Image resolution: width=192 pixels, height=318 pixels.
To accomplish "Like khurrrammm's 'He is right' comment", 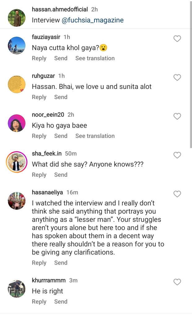I will 177,282.
